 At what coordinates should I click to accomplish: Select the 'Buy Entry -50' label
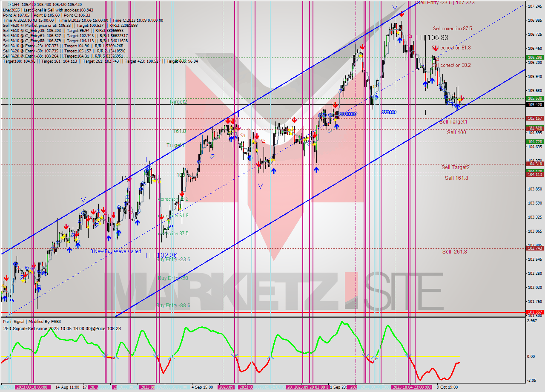[x=173, y=278]
